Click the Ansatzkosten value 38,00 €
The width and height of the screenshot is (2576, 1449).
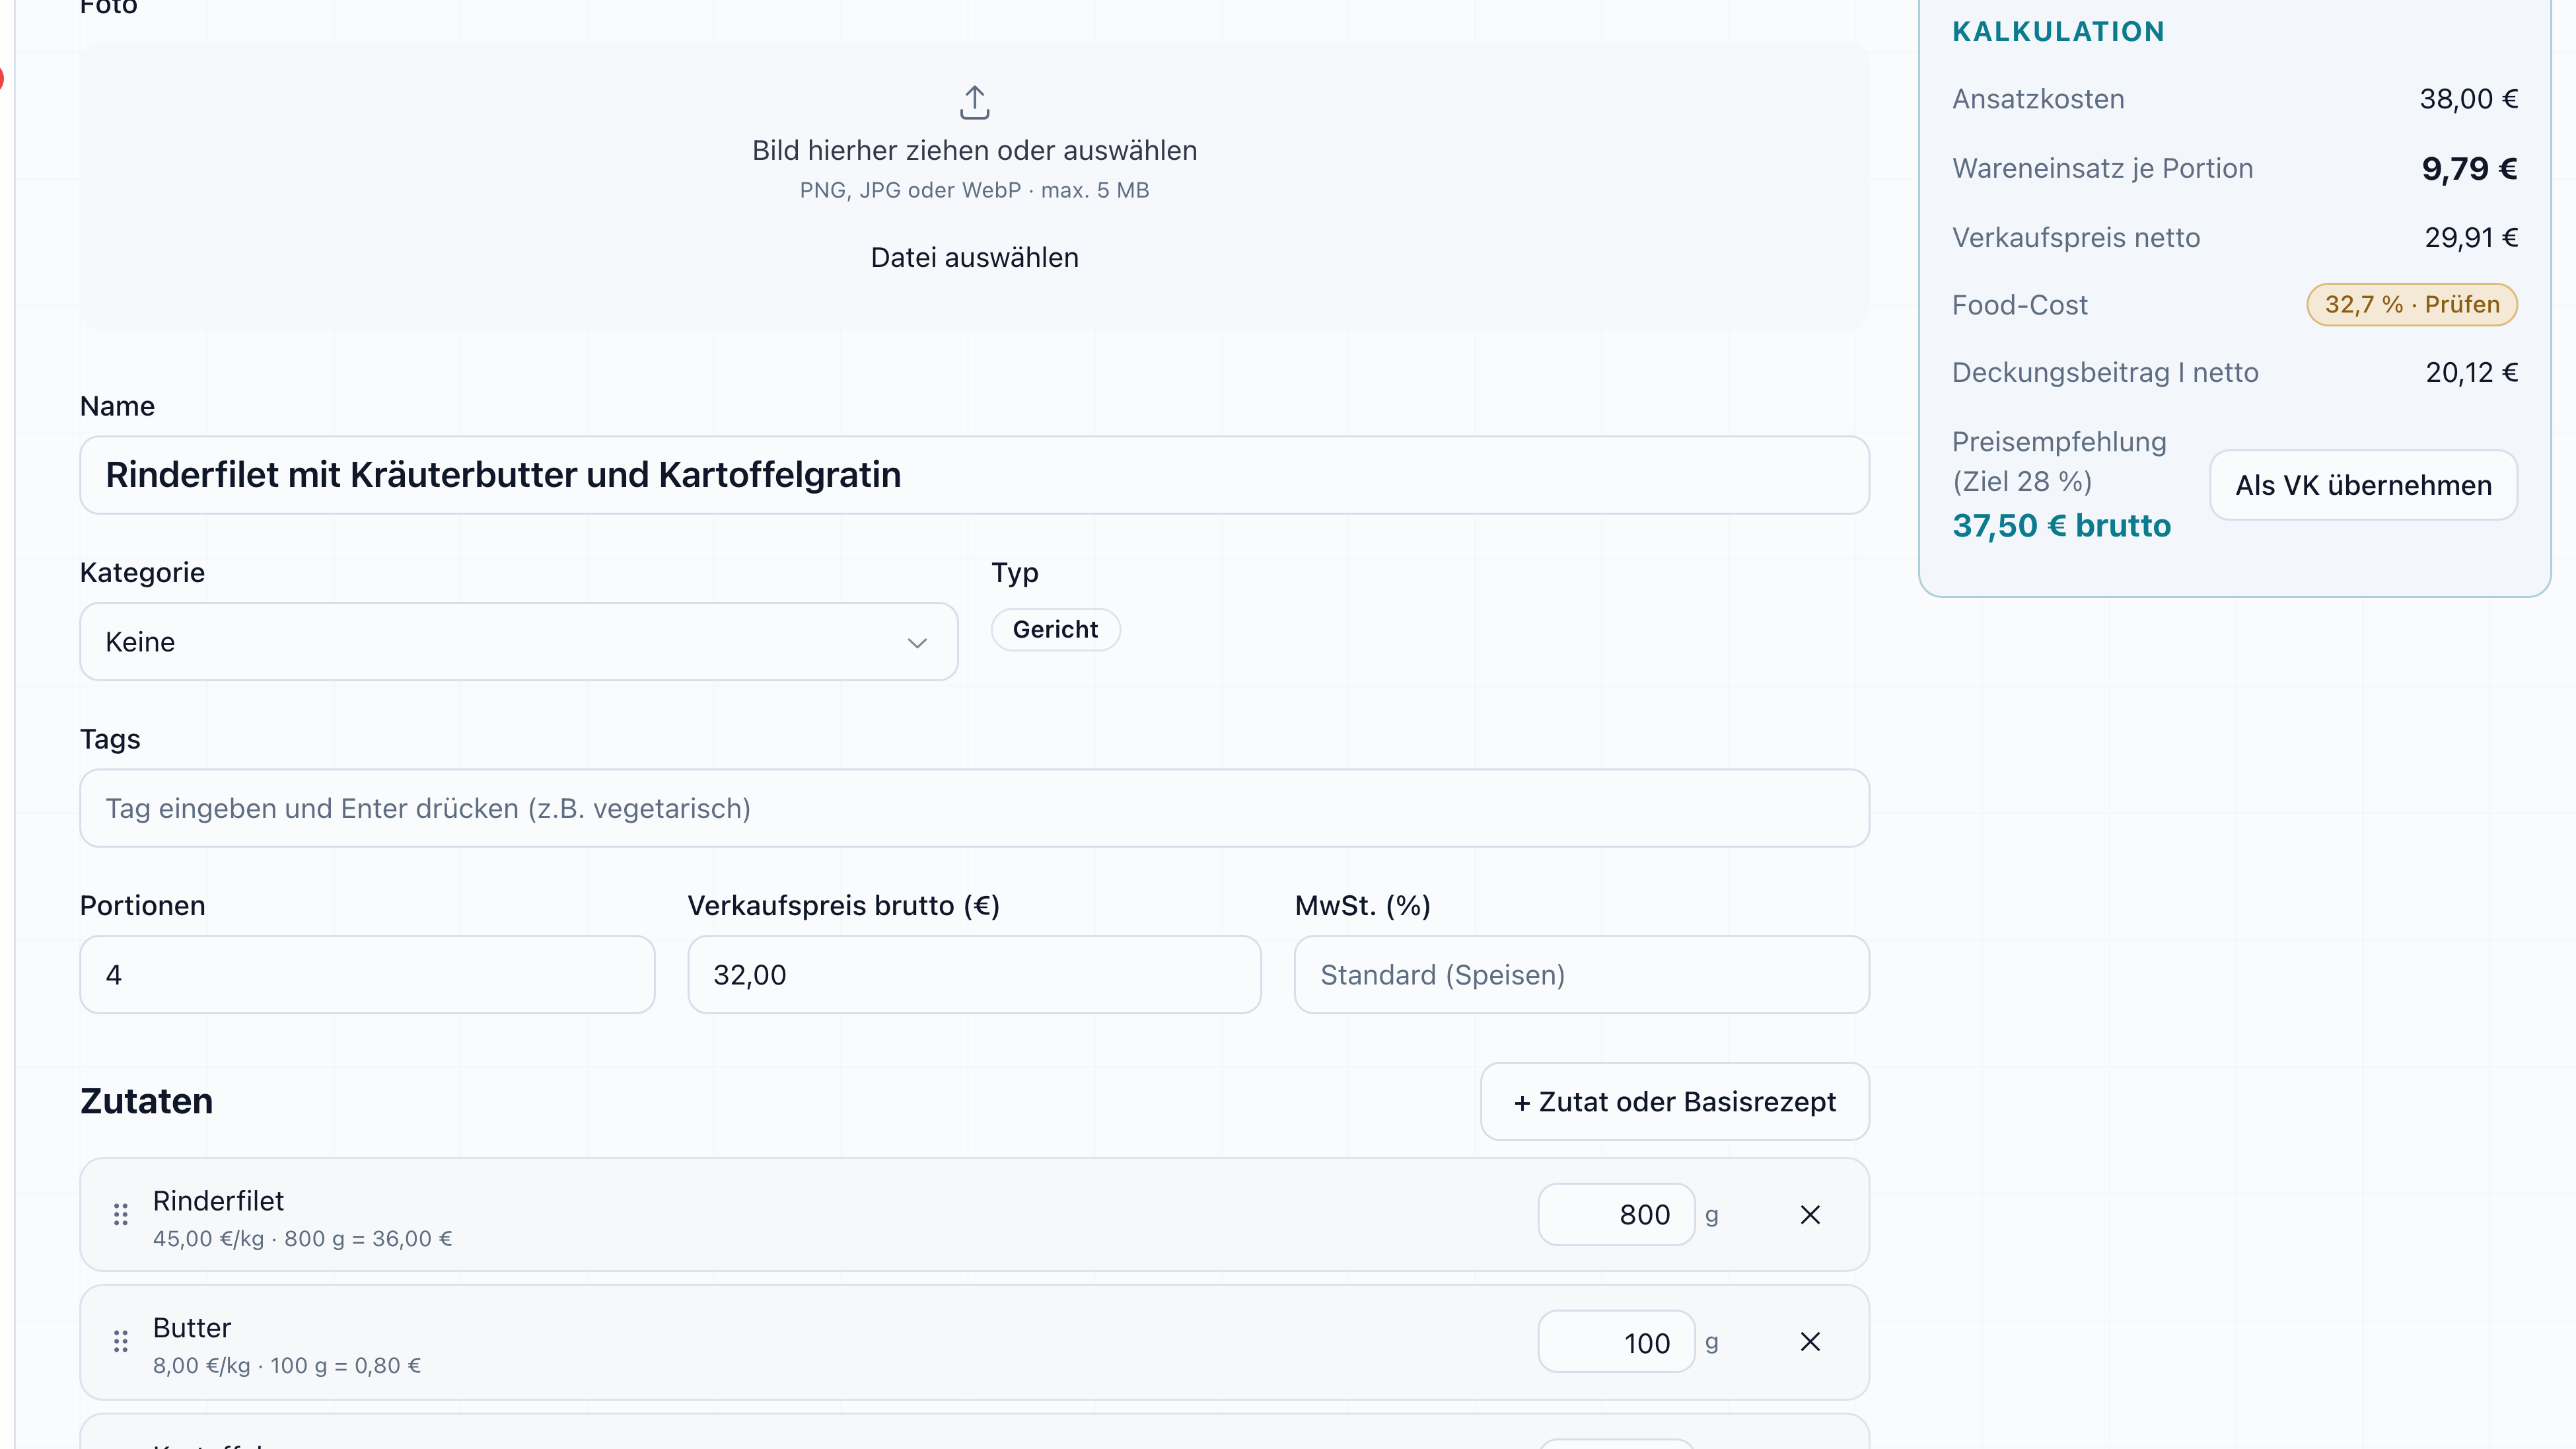[2468, 99]
